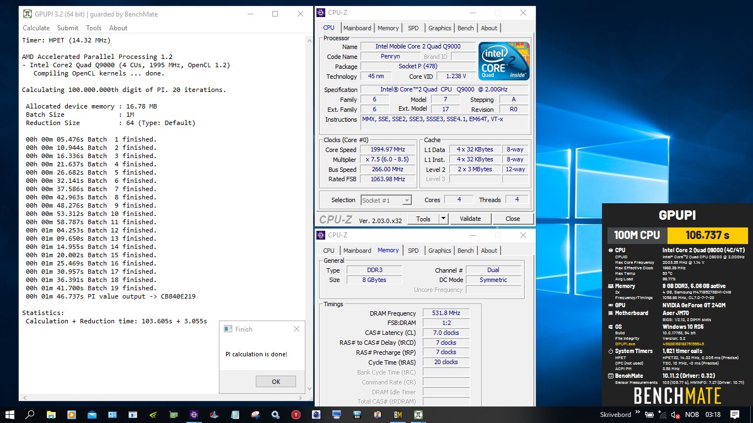Click the GPUPI pi icon in its title bar
This screenshot has height=423, width=753.
pos(26,14)
